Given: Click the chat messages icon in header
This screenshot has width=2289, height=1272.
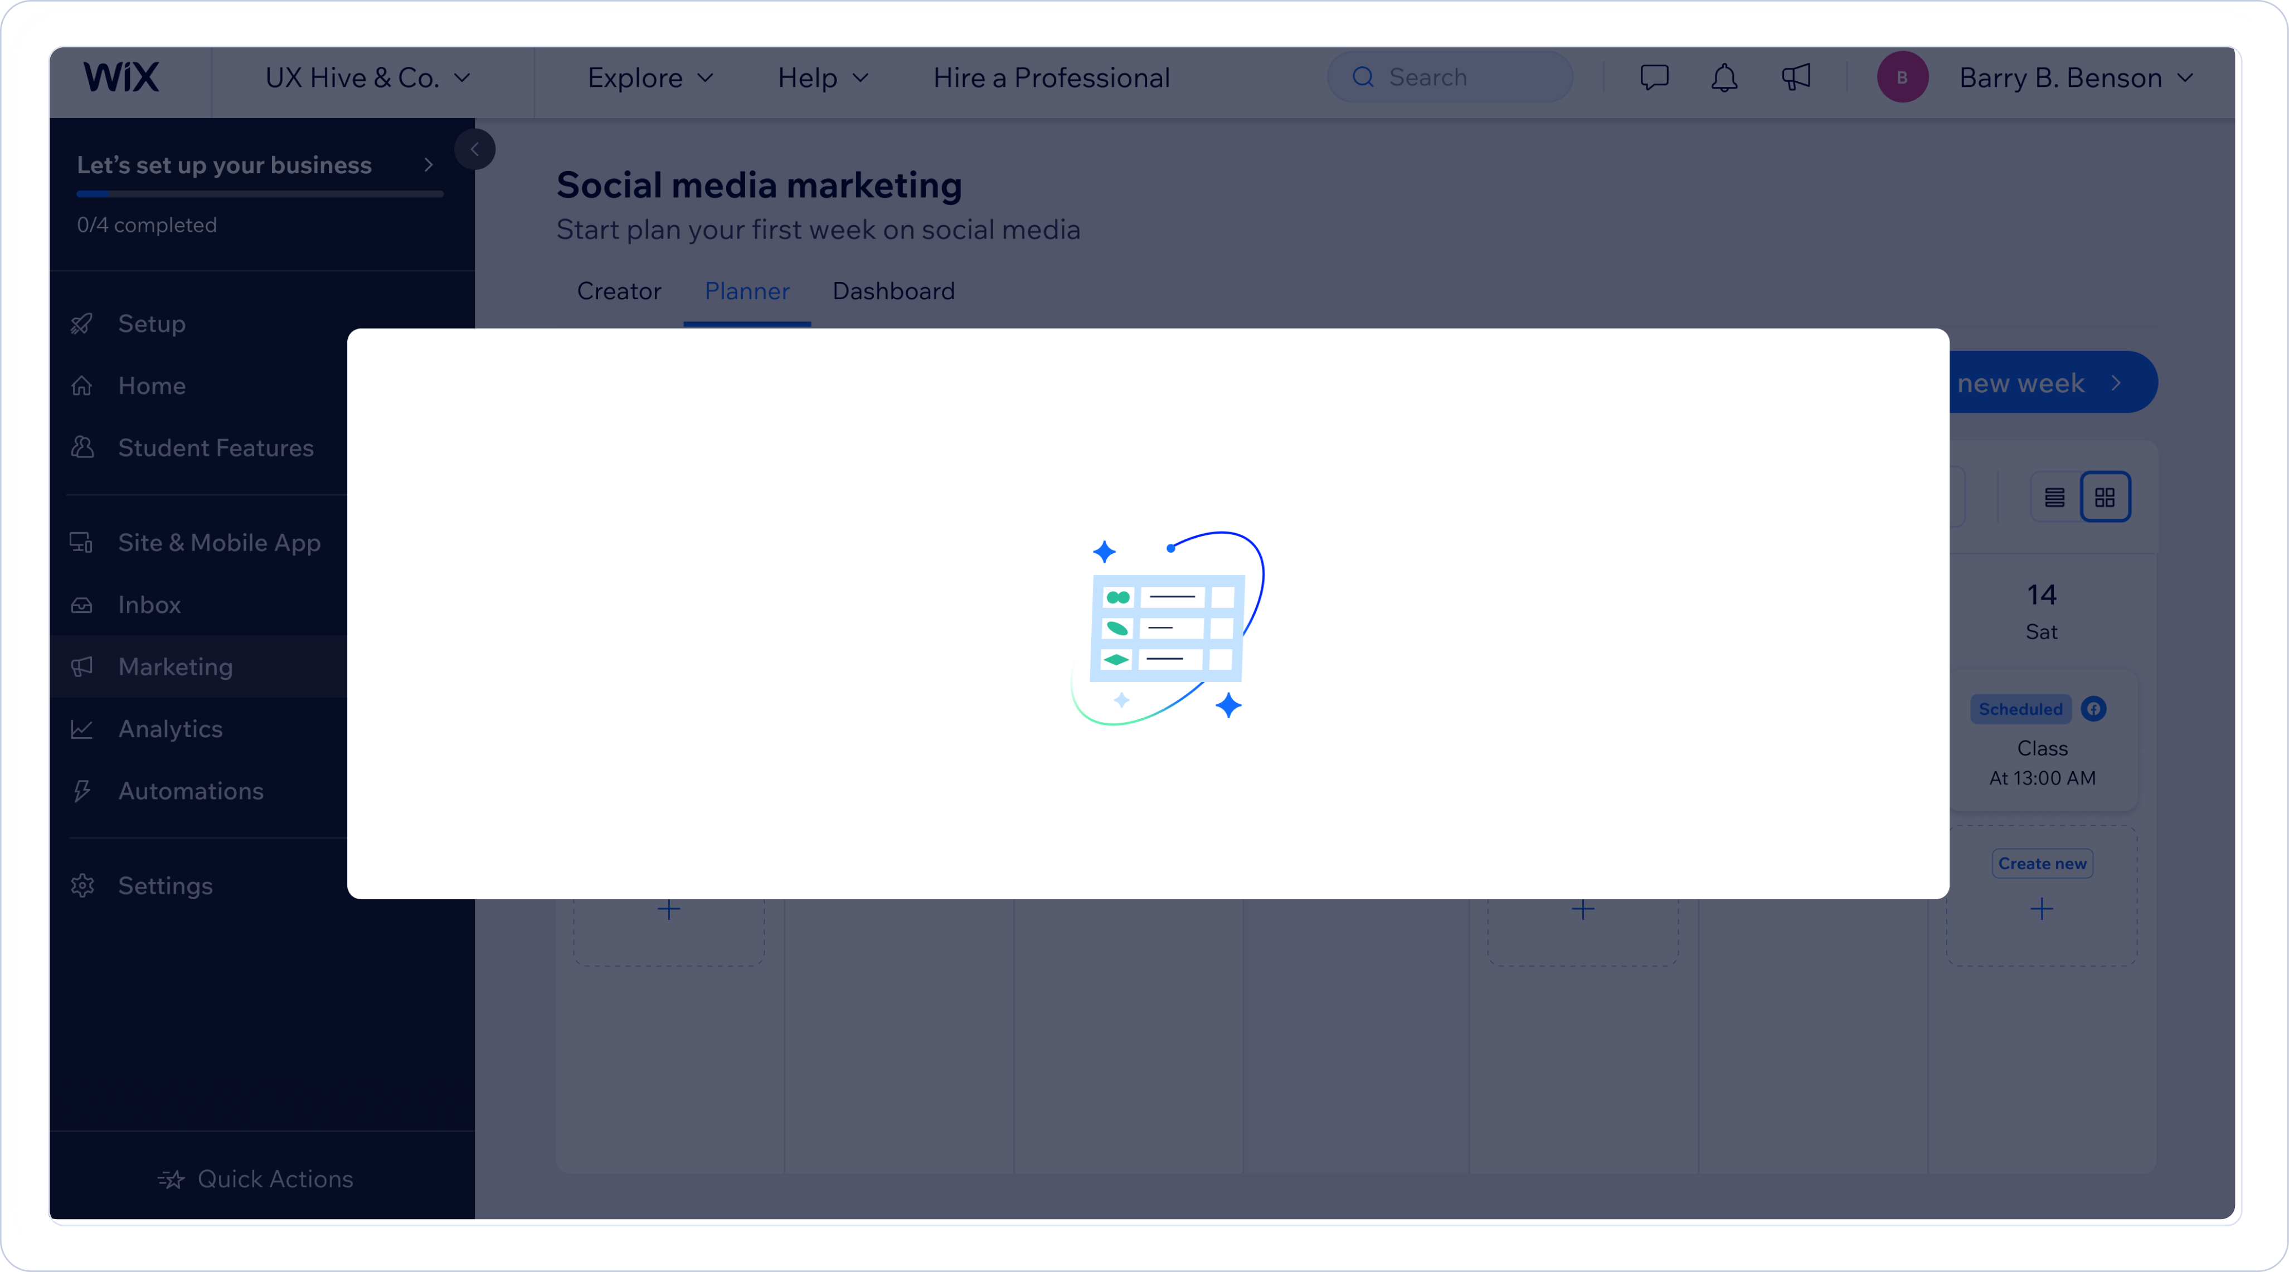Looking at the screenshot, I should [x=1654, y=77].
